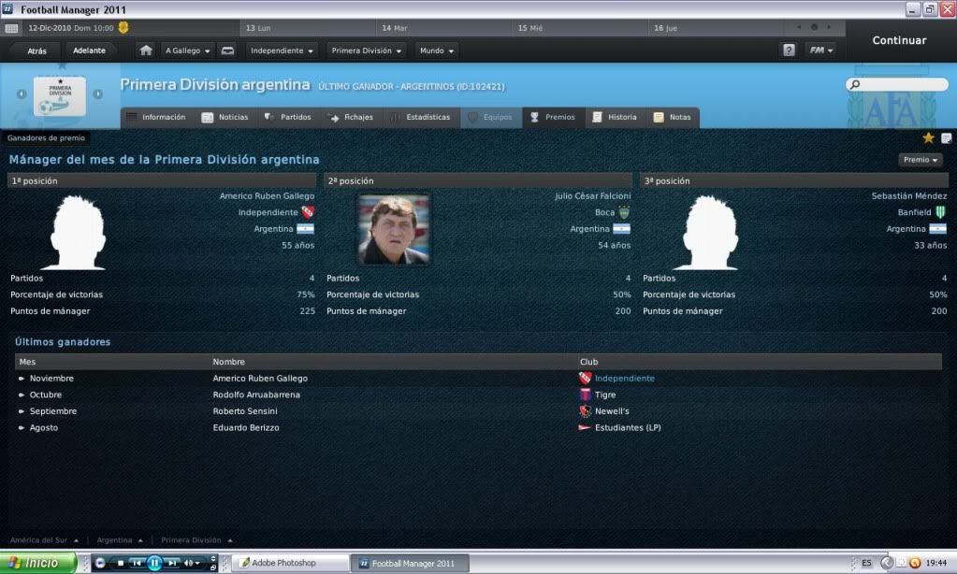The height and width of the screenshot is (574, 957).
Task: Click the icon button right of A Gallego
Action: pos(227,50)
